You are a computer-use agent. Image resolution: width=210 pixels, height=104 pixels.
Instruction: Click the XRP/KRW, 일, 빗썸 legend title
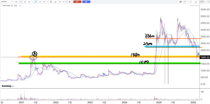coord(10,6)
